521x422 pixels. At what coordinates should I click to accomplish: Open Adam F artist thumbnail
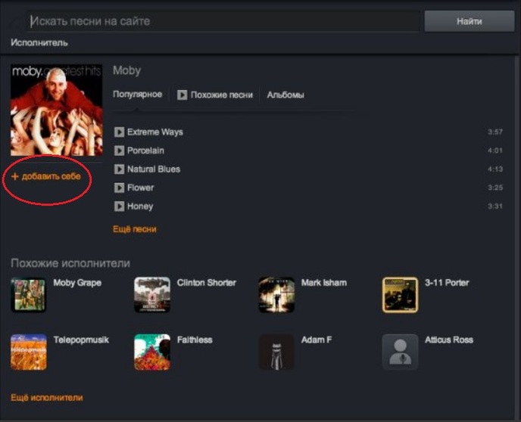[276, 352]
